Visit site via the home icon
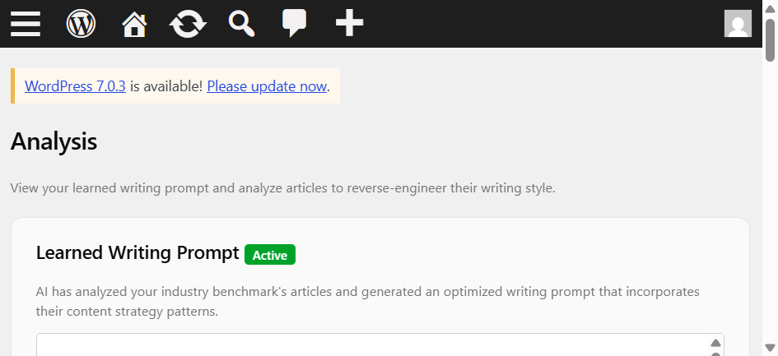This screenshot has width=778, height=356. point(134,24)
